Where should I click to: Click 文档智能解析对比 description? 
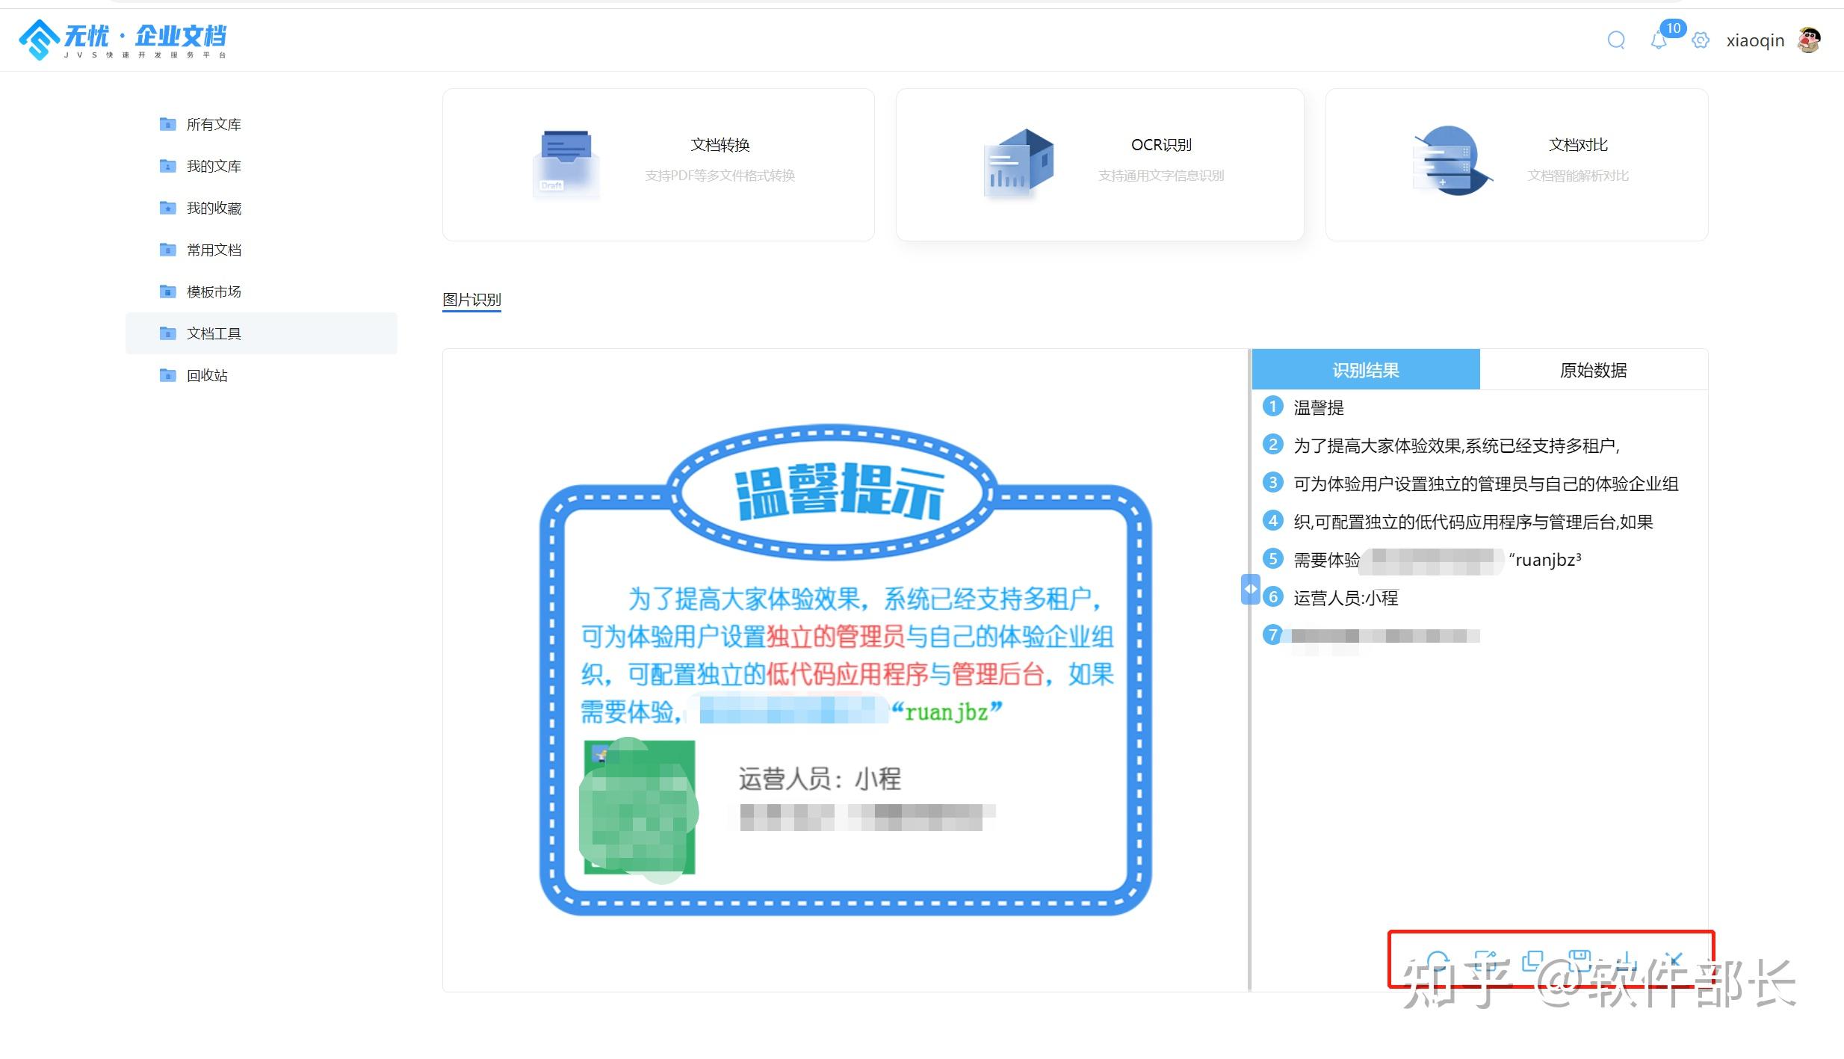[x=1578, y=176]
